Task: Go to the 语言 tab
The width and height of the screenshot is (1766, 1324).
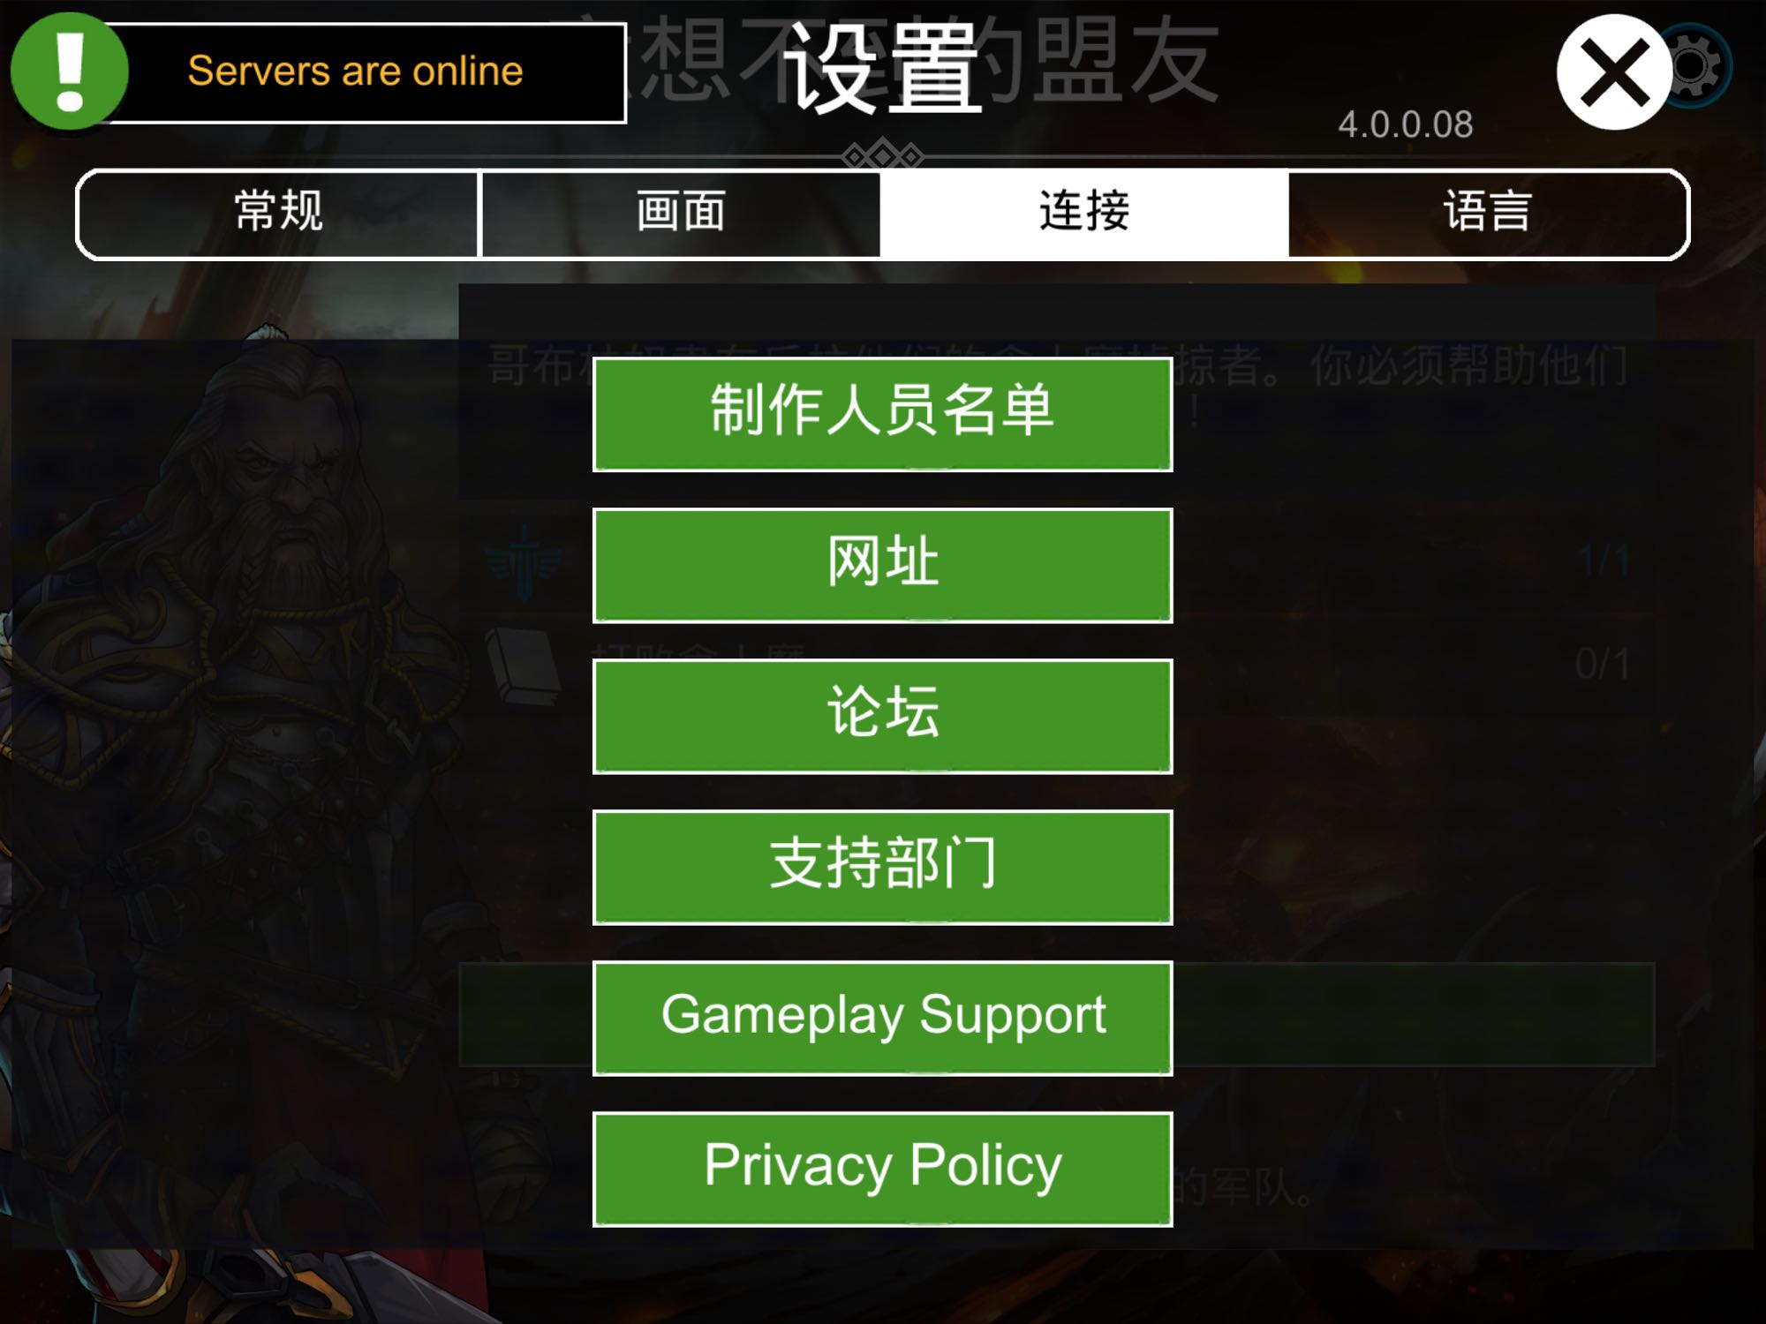Action: 1488,213
